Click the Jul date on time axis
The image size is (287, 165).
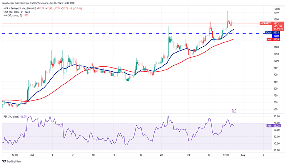32,155
